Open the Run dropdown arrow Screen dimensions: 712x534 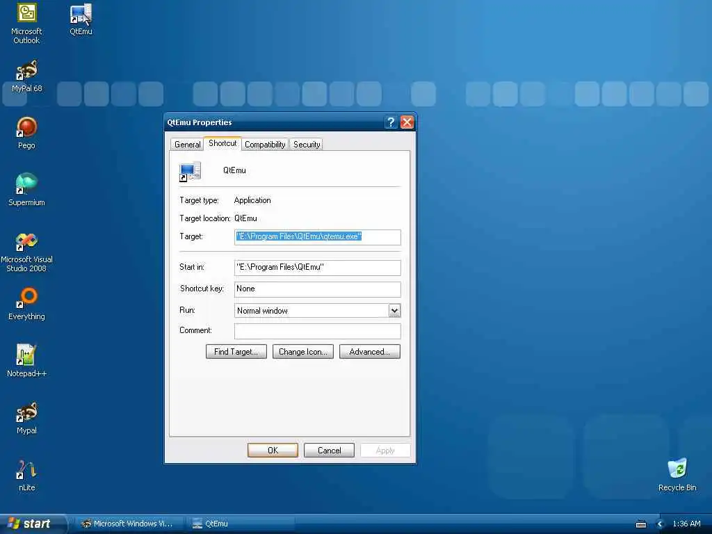pos(395,311)
